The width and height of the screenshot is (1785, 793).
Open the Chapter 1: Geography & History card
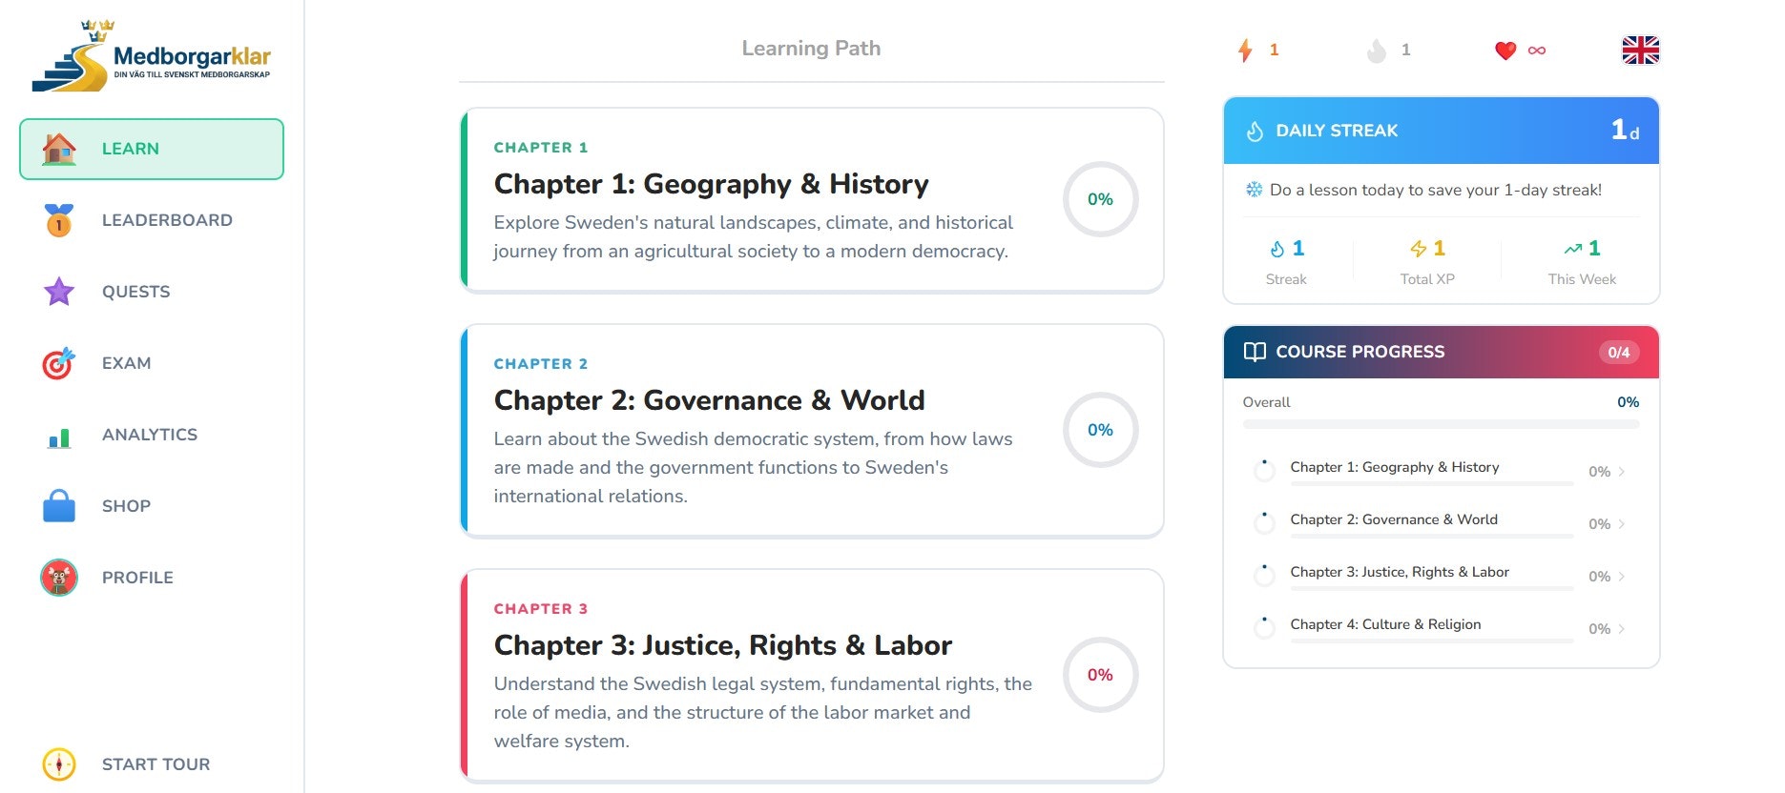pos(812,200)
